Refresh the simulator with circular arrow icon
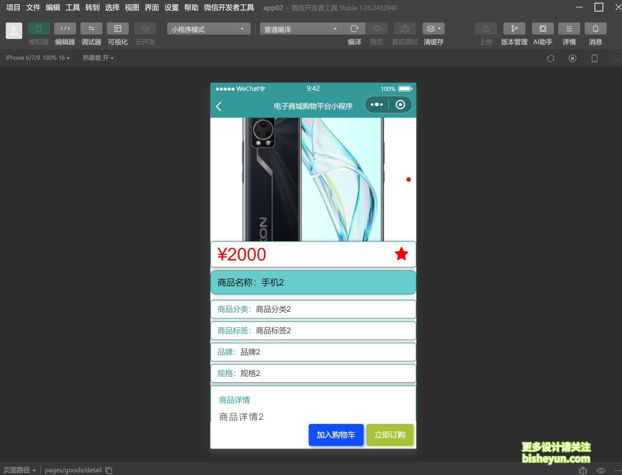Viewport: 622px width, 475px height. click(x=550, y=58)
